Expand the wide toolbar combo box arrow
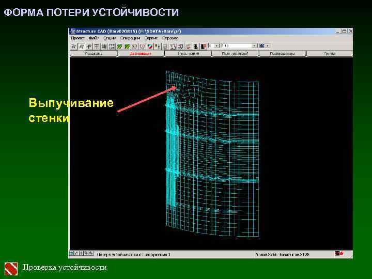The image size is (372, 279). point(254,46)
